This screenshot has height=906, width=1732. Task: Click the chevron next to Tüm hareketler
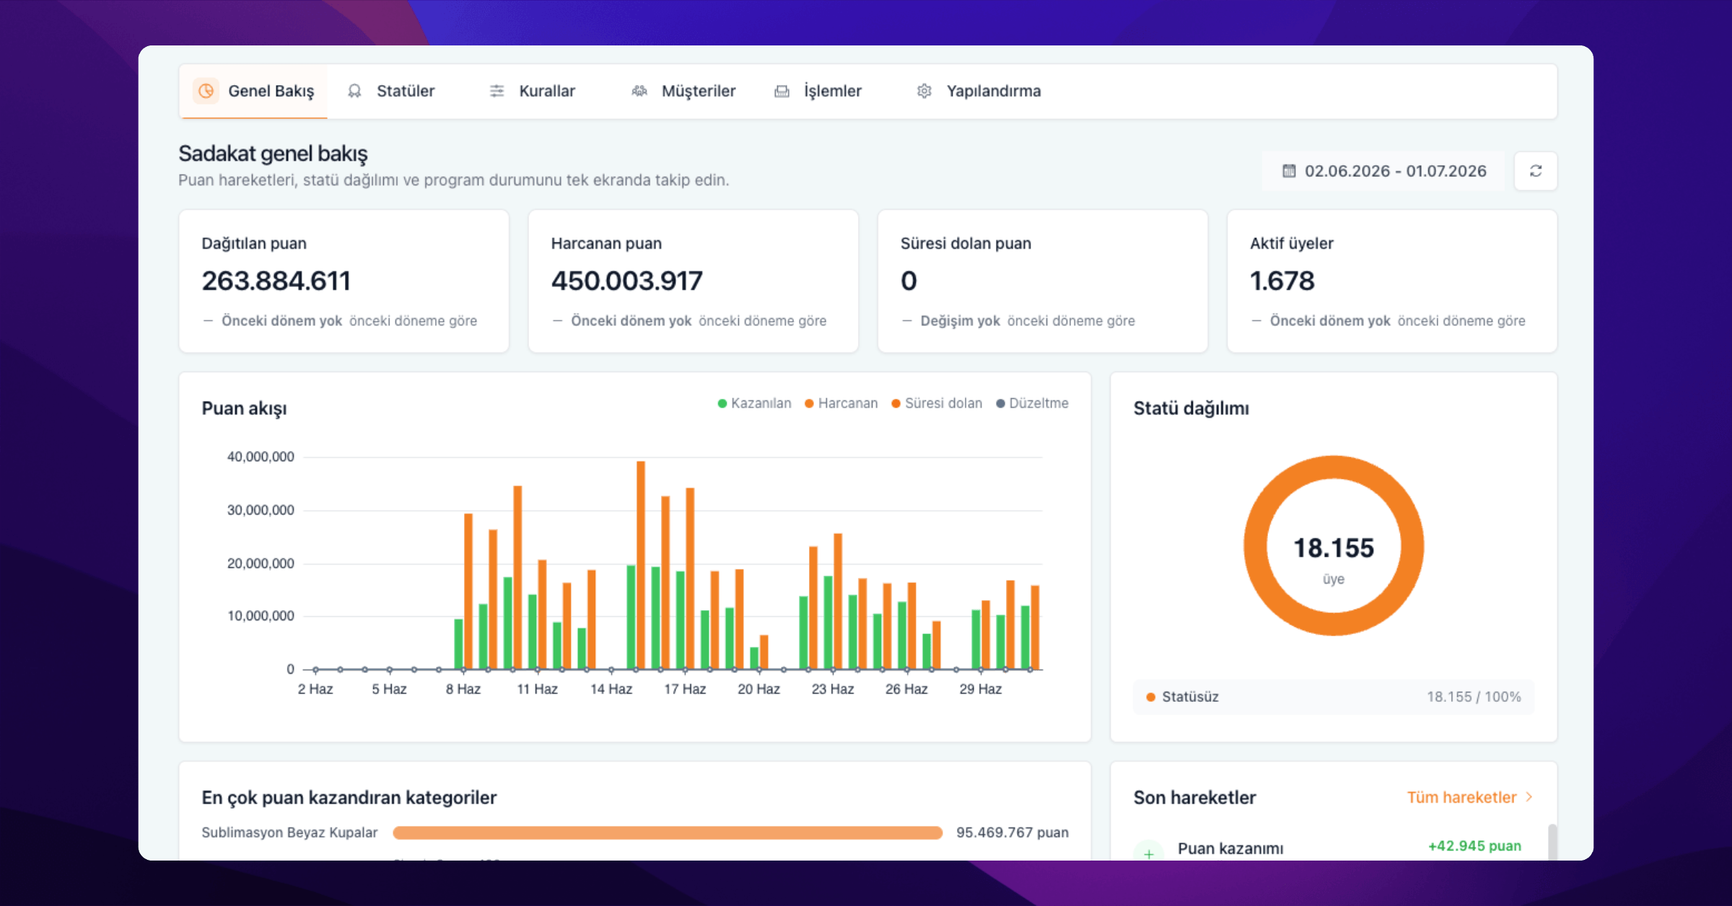(x=1529, y=797)
